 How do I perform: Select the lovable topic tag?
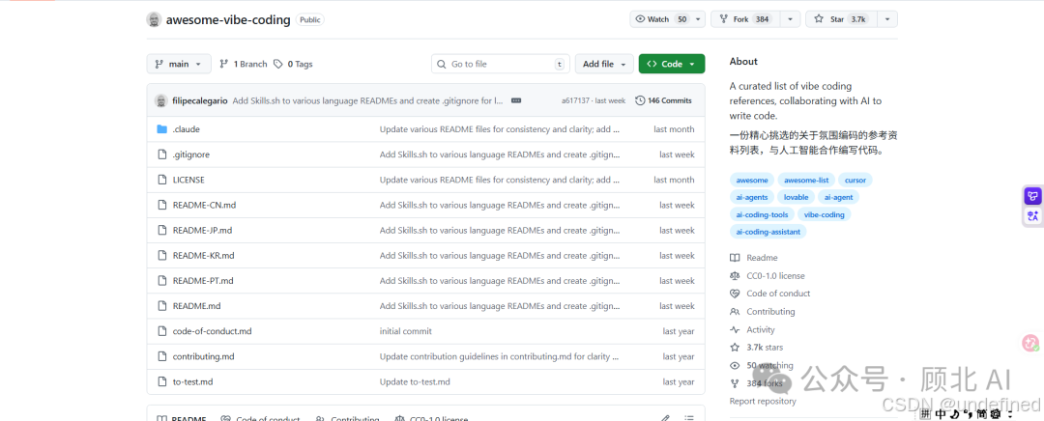[x=797, y=197]
